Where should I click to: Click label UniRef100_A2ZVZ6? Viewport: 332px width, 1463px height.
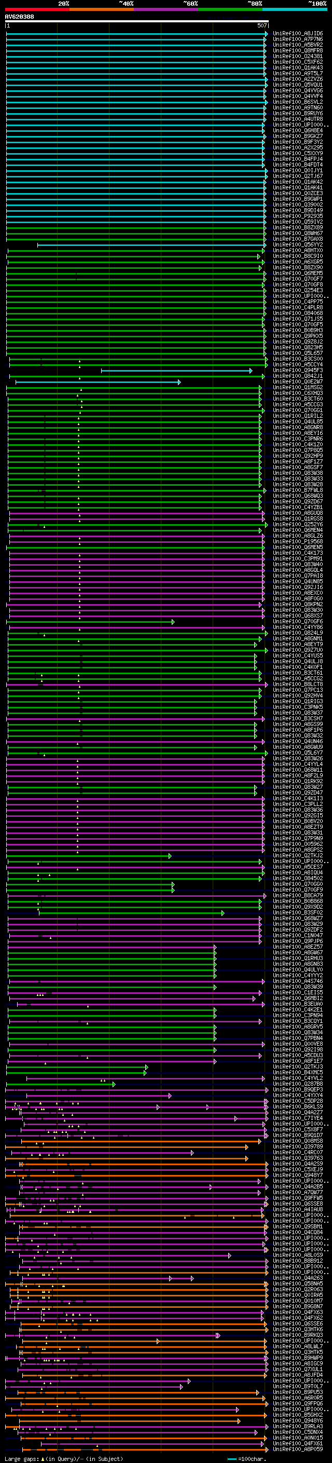click(x=298, y=79)
